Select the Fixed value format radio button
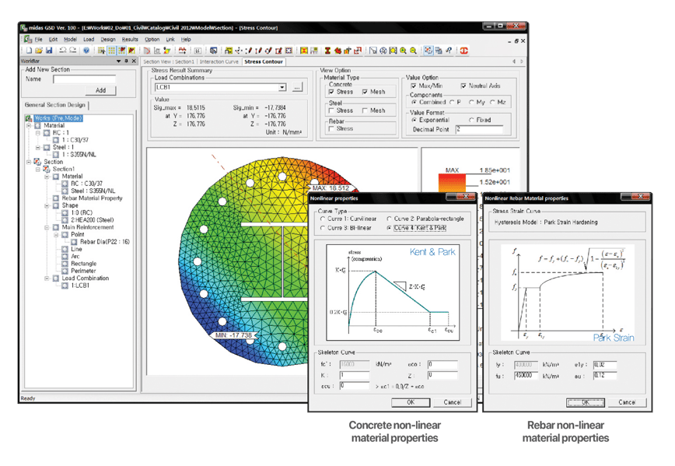The image size is (675, 466). click(473, 120)
